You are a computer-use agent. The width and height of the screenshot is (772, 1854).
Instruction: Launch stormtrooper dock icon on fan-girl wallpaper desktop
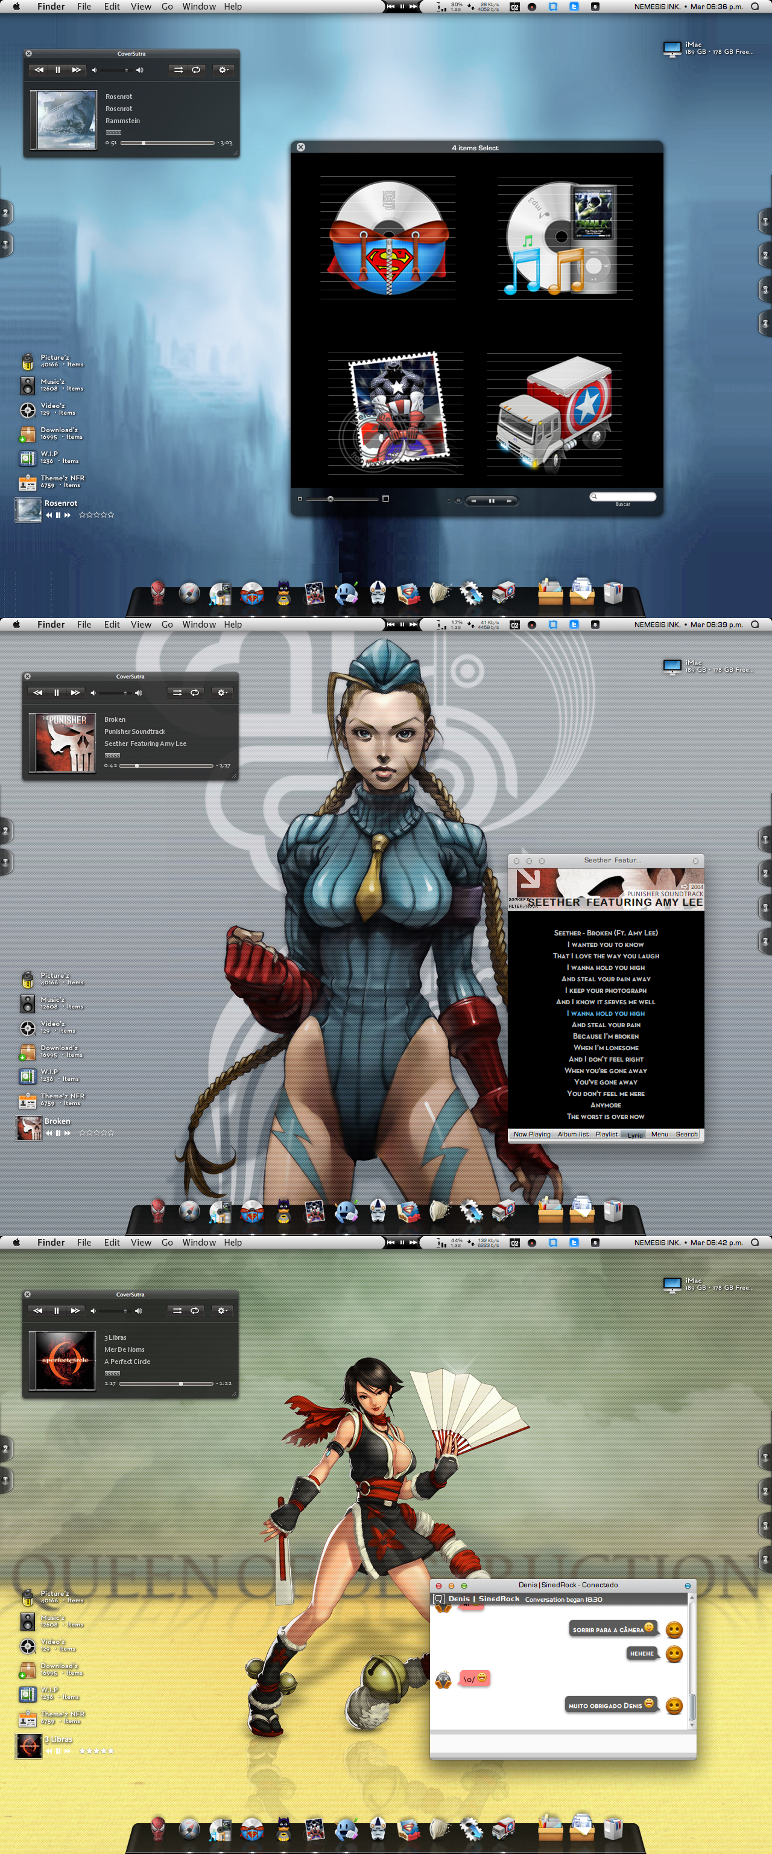[378, 1828]
